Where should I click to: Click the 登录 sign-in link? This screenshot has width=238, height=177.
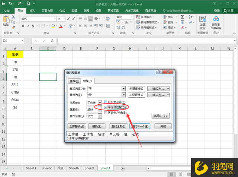tap(217, 11)
